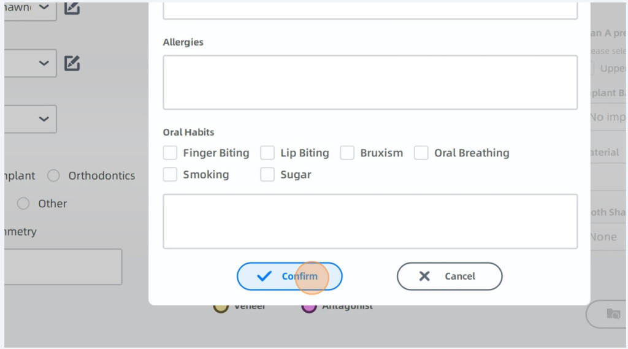Check the Bruxism option
Image resolution: width=628 pixels, height=349 pixels.
[347, 153]
